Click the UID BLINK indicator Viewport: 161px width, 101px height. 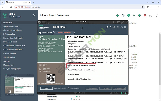76,99
